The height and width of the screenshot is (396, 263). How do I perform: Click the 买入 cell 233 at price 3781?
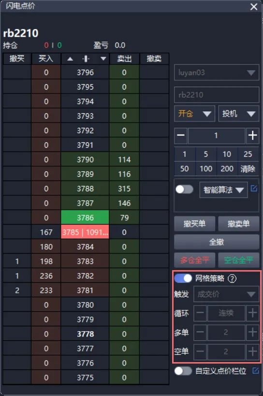click(x=46, y=290)
